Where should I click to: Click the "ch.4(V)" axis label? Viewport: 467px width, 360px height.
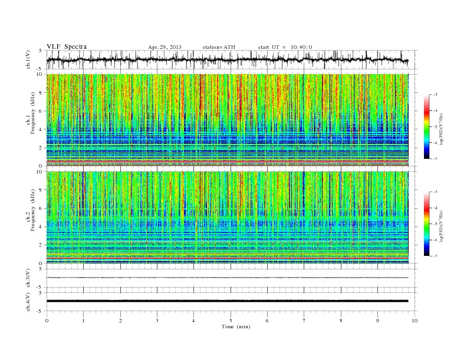click(x=28, y=302)
